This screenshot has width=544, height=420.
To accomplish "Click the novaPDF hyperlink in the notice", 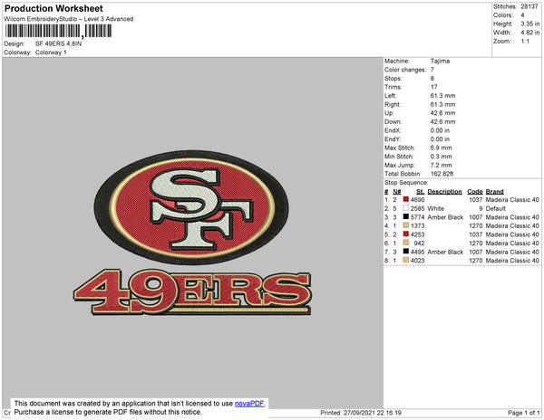I will (249, 404).
